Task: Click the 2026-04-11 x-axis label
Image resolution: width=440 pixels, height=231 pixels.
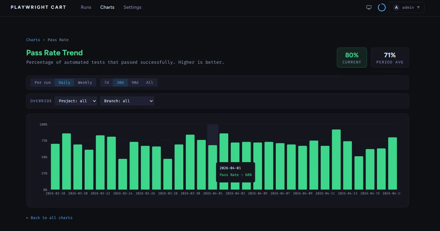Action: (325, 193)
